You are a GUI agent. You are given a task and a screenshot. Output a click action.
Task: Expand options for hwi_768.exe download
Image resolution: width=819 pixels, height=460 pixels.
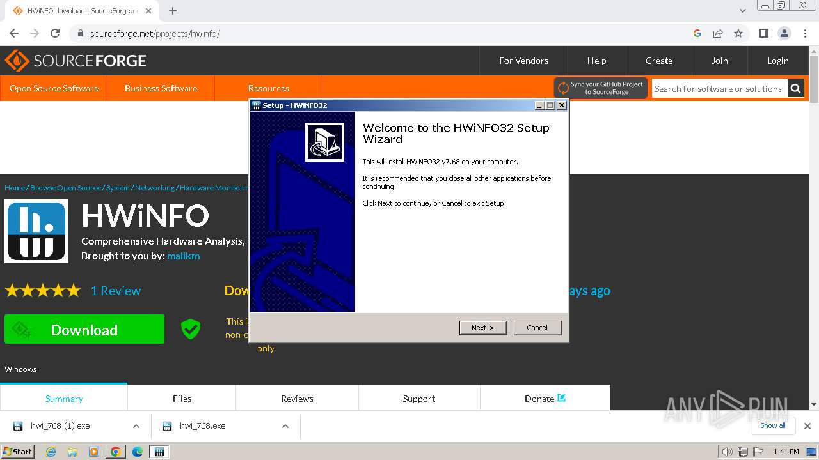click(x=285, y=426)
